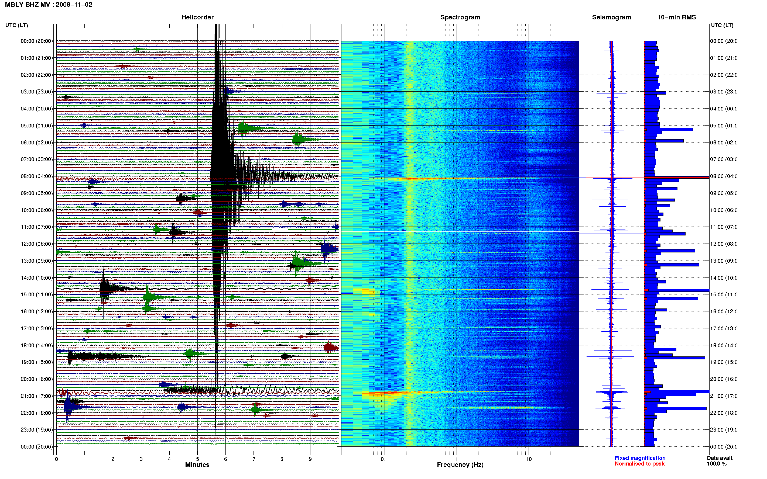Click the black event burst near 14:30
Image resolution: width=767 pixels, height=479 pixels.
108,288
